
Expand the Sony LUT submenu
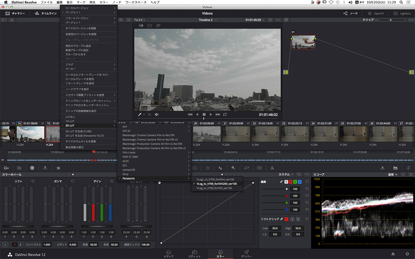click(154, 174)
